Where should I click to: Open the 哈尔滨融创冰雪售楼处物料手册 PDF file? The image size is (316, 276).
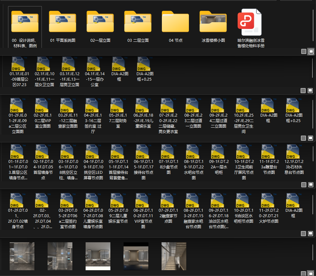pos(251,28)
